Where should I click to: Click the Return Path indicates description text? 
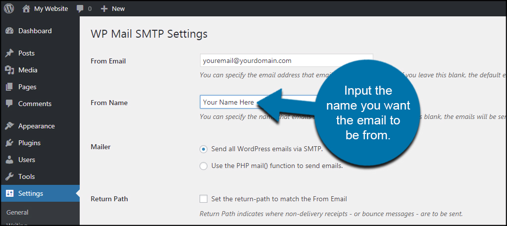tap(331, 214)
